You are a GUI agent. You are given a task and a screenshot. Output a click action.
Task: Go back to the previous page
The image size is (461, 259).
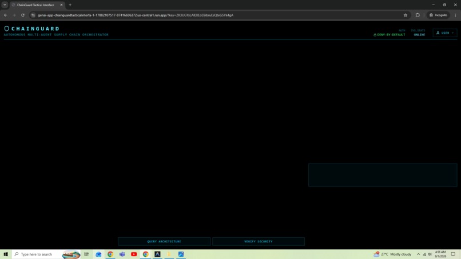pos(6,15)
